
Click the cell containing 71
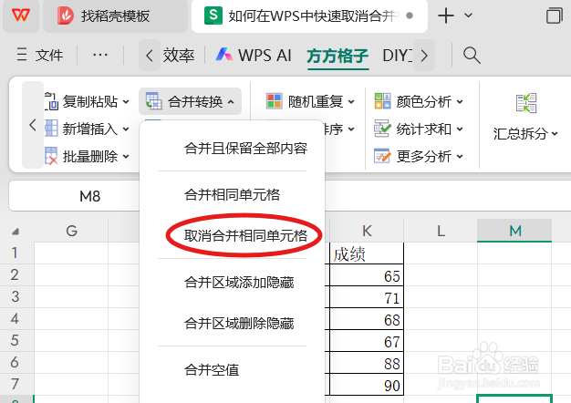coord(367,297)
